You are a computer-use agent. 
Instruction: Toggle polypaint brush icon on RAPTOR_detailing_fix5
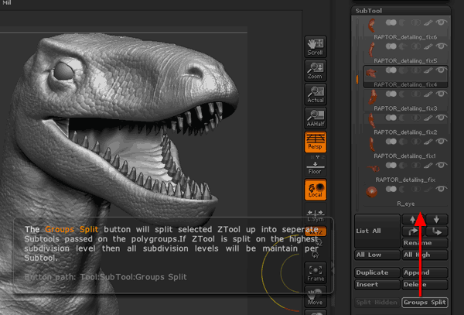pos(428,46)
